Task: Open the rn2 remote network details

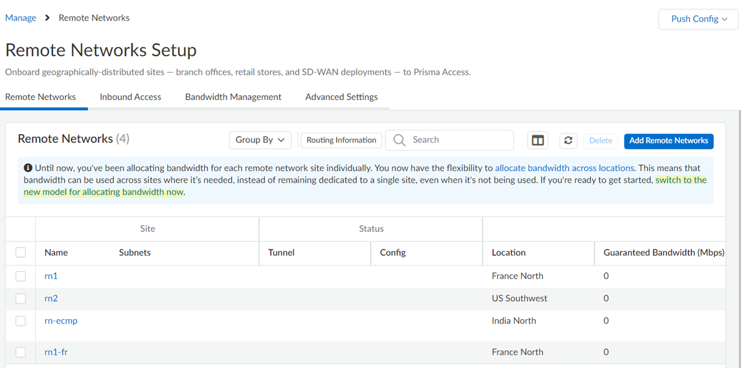Action: (51, 298)
